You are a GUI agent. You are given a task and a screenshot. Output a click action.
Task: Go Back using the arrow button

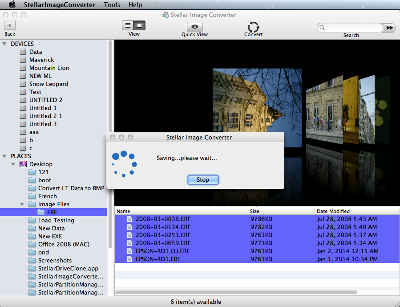click(10, 25)
